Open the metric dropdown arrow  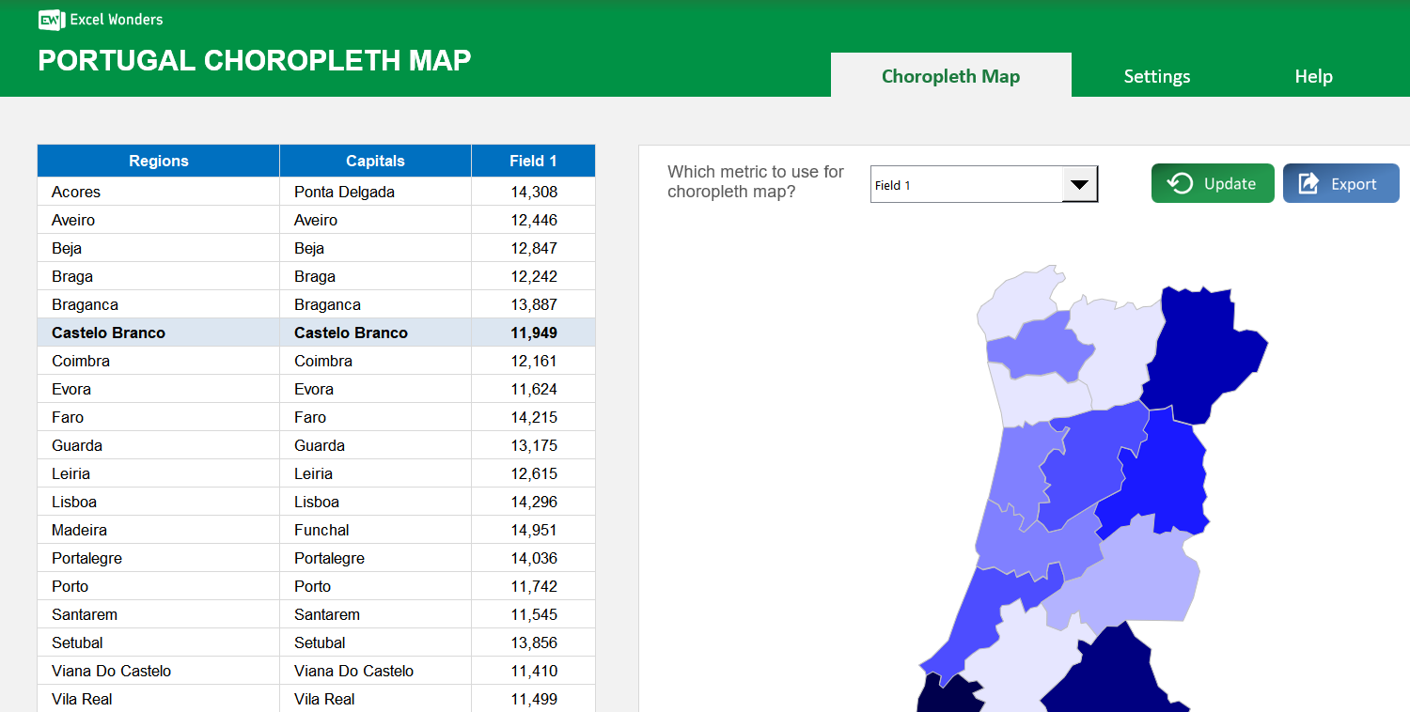tap(1079, 184)
